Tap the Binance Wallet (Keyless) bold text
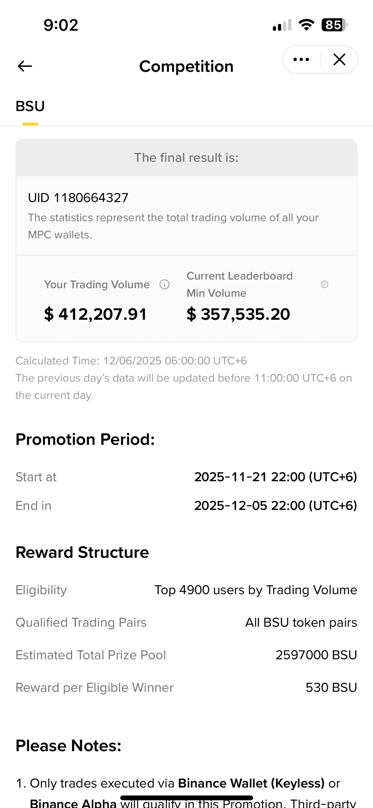373x808 pixels. 251,783
